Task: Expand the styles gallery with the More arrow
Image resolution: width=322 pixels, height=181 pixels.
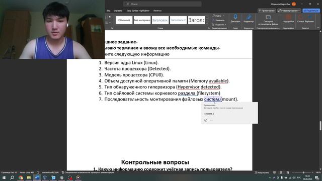Action: (x=207, y=23)
